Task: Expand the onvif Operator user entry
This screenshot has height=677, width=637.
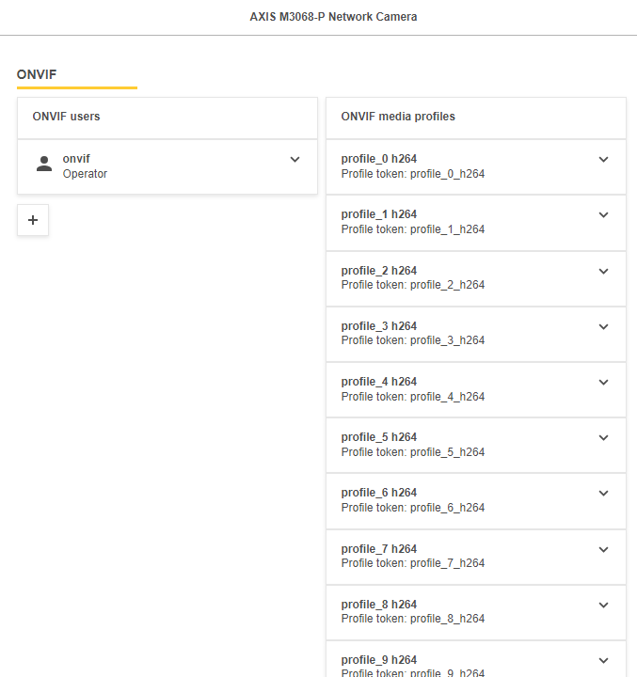Action: coord(295,159)
